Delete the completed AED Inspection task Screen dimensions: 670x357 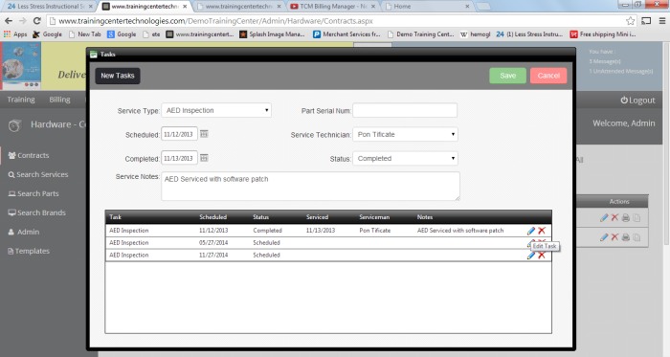(x=542, y=231)
